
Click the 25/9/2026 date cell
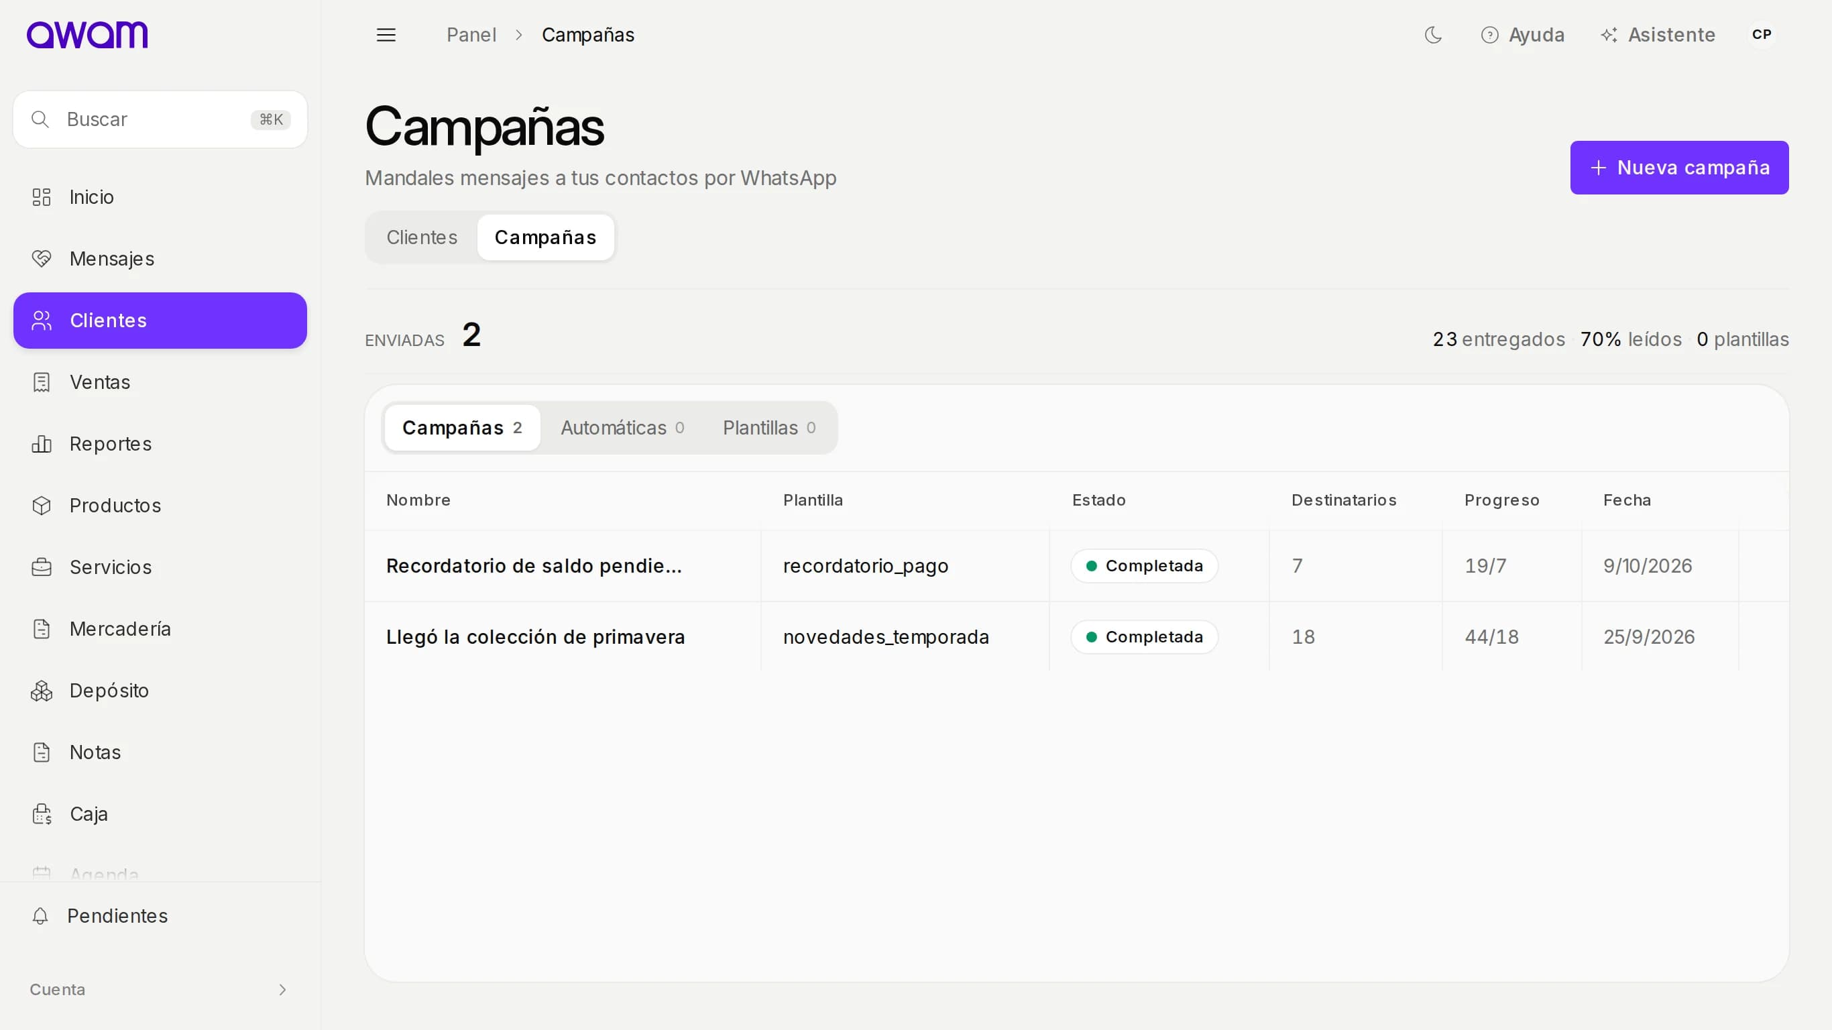click(1648, 636)
